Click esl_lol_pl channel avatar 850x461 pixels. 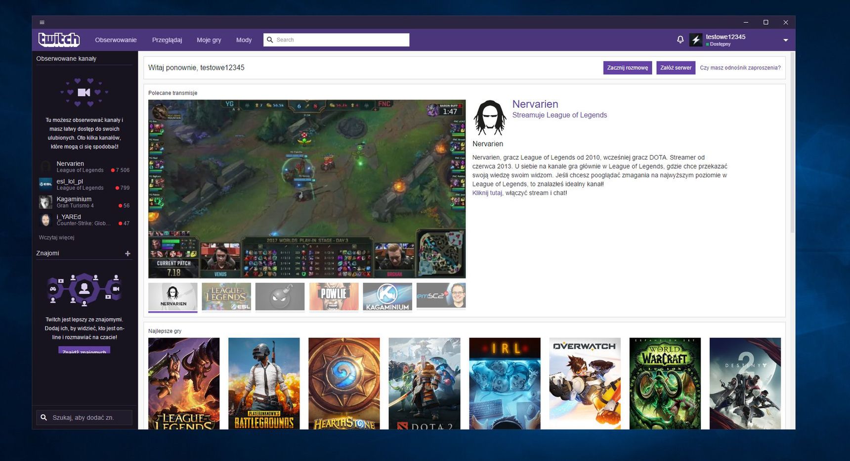[45, 184]
